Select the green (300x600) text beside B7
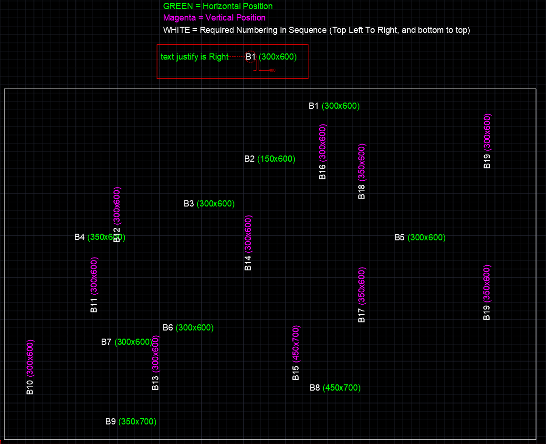546x444 pixels. (133, 341)
